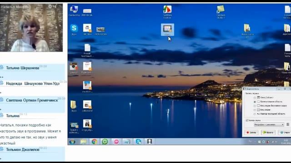This screenshot has width=291, height=163.
Task: Open the Sticky Notes shortcut on the desktop
Action: 221,12
